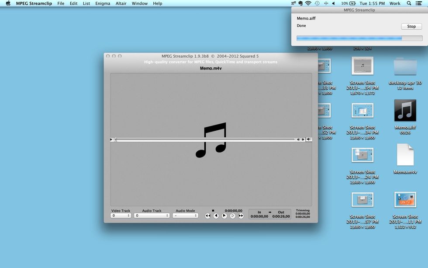Screen dimensions: 428x268
Task: Open the Video Track dropdown
Action: click(121, 216)
